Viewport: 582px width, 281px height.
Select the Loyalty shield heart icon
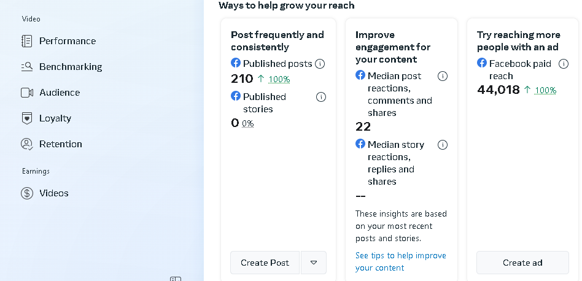(x=27, y=118)
